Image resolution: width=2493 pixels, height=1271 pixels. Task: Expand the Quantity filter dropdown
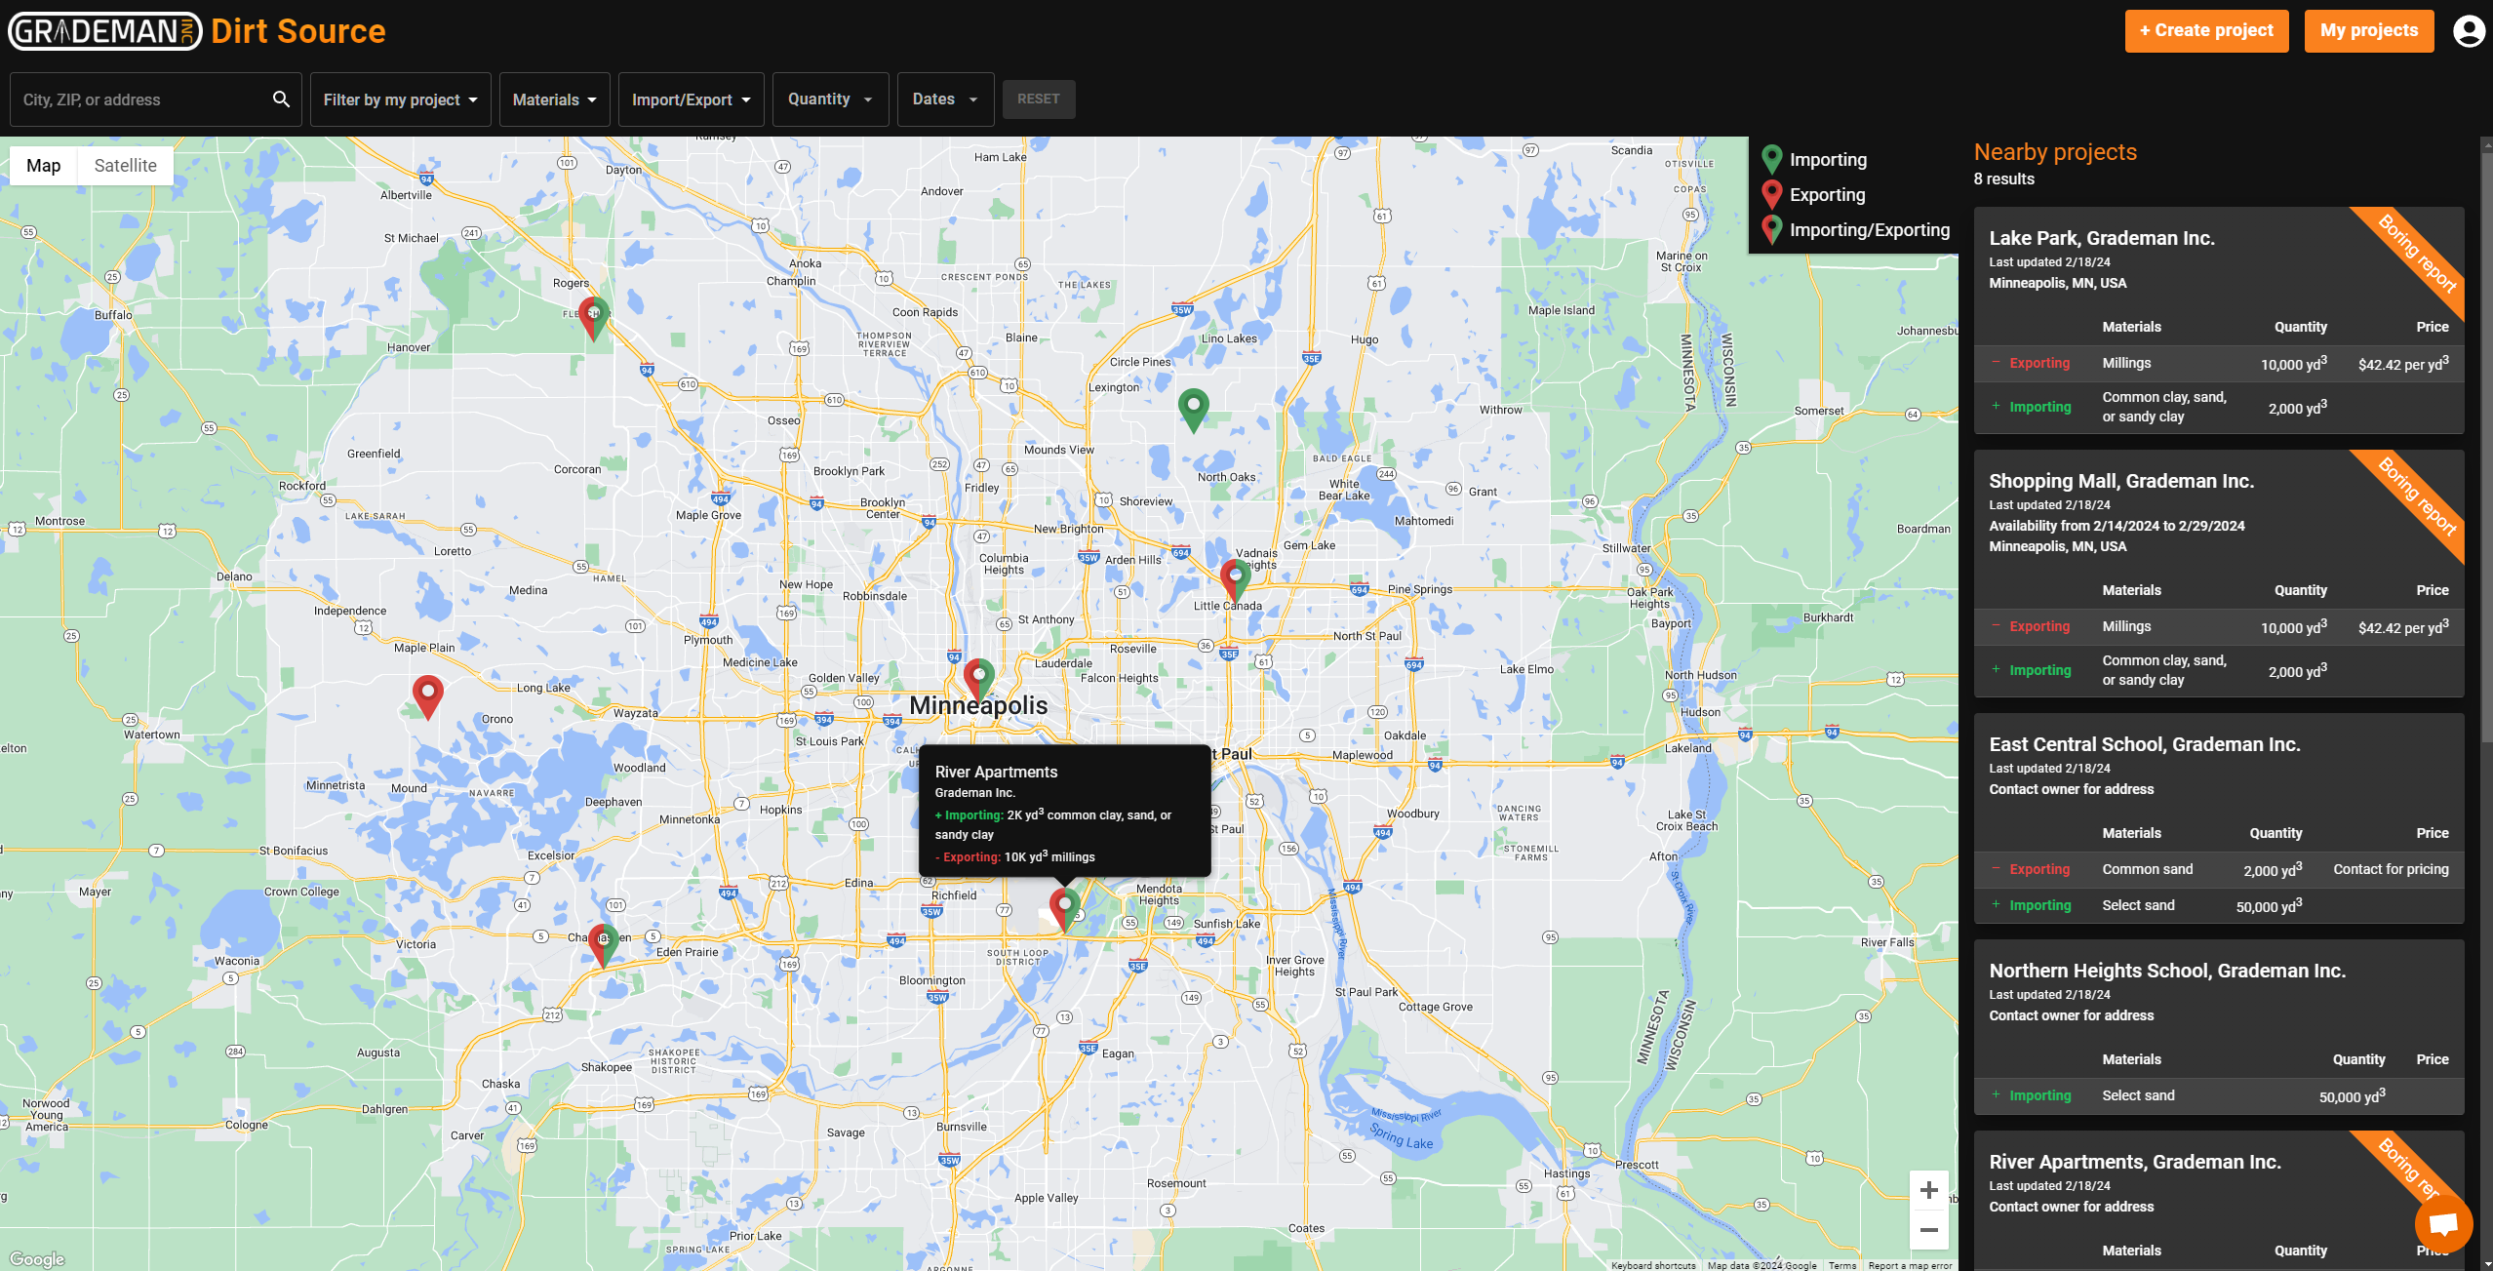click(830, 99)
